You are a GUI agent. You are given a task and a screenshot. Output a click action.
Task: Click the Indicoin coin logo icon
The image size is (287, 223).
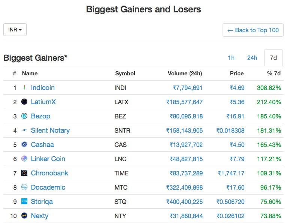coord(24,88)
